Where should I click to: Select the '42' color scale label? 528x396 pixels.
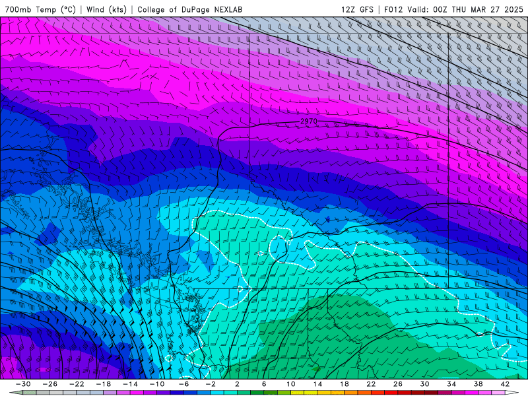(505, 384)
